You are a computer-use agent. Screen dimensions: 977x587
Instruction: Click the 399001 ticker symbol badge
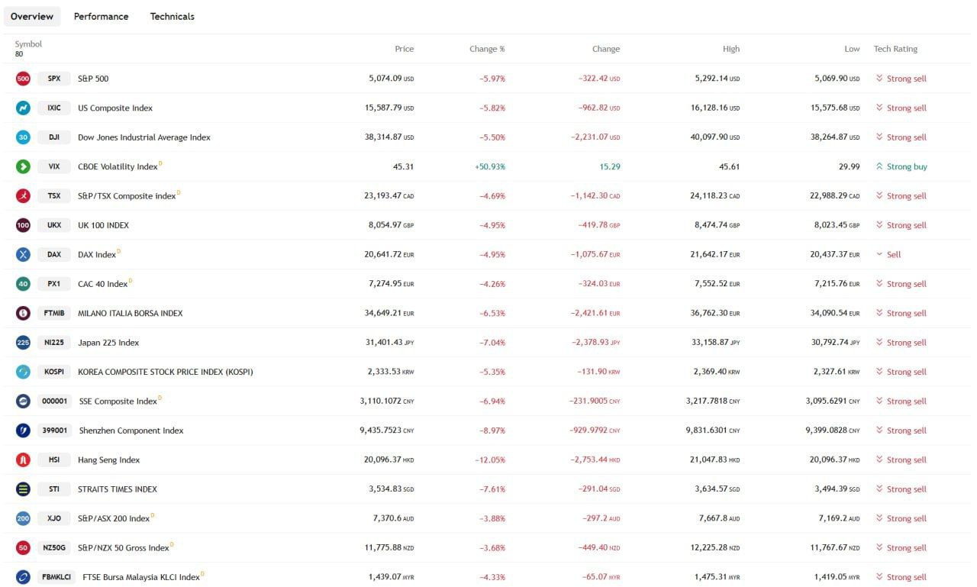[x=54, y=431]
